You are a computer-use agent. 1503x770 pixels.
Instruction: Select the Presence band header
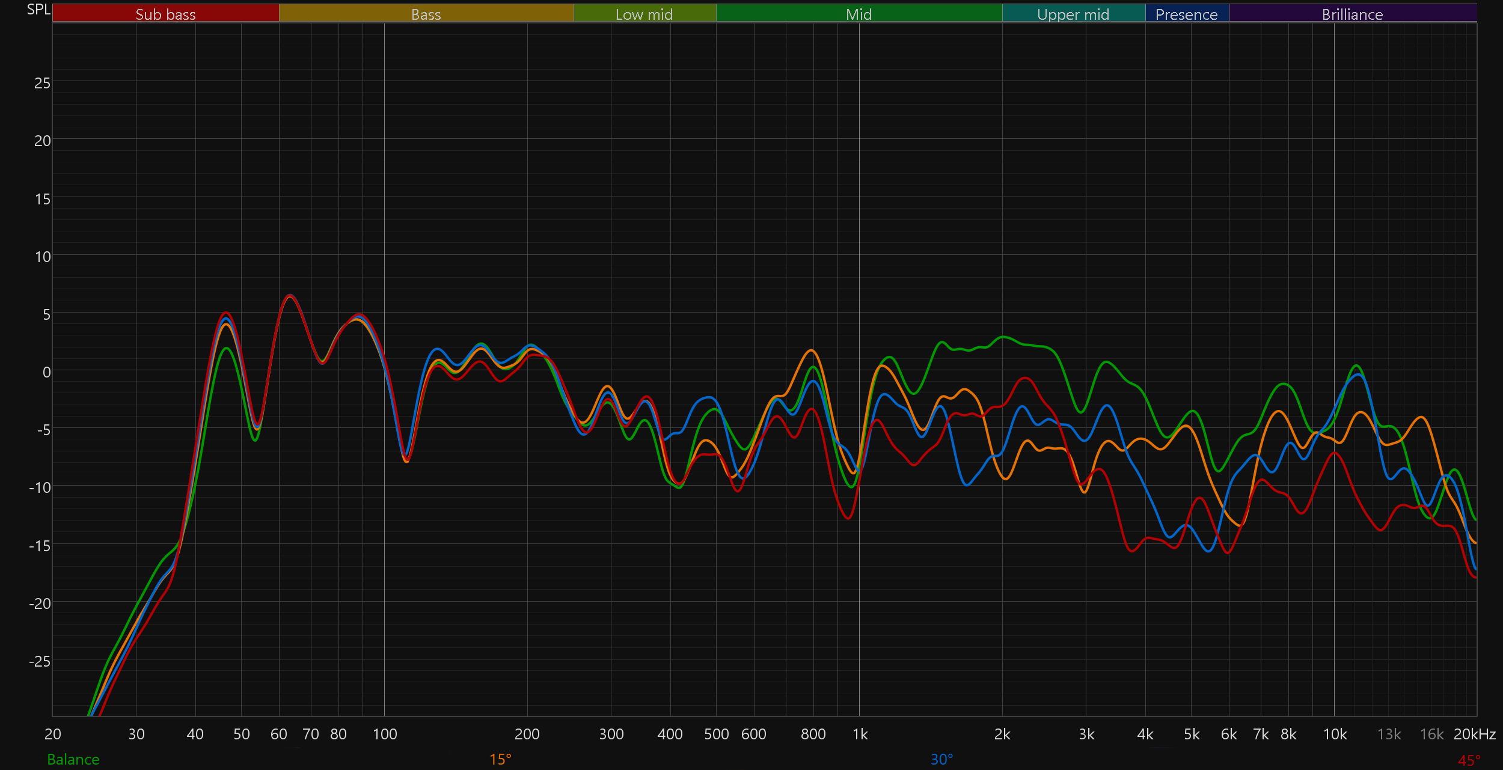[1186, 14]
